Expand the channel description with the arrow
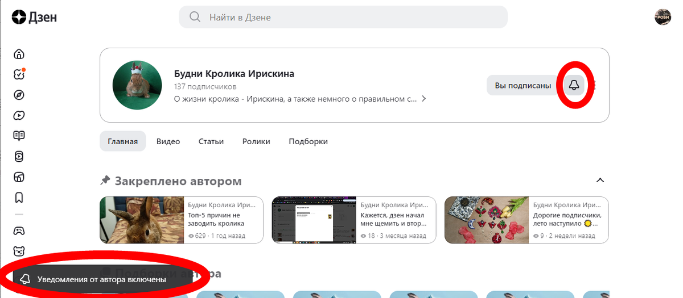 pyautogui.click(x=423, y=99)
